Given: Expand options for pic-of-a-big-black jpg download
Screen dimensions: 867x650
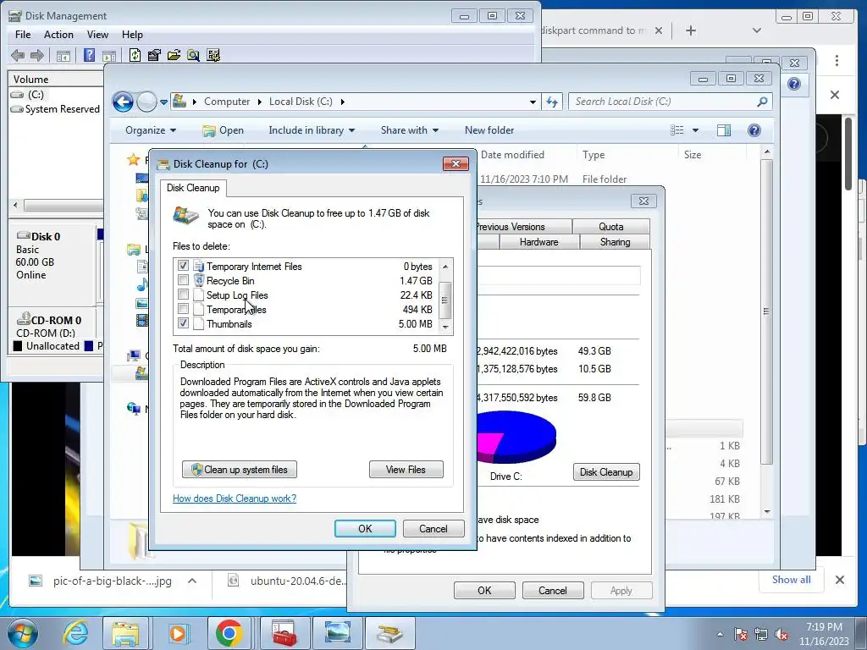Looking at the screenshot, I should click(192, 581).
